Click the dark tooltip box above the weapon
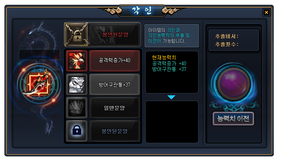 point(39,55)
